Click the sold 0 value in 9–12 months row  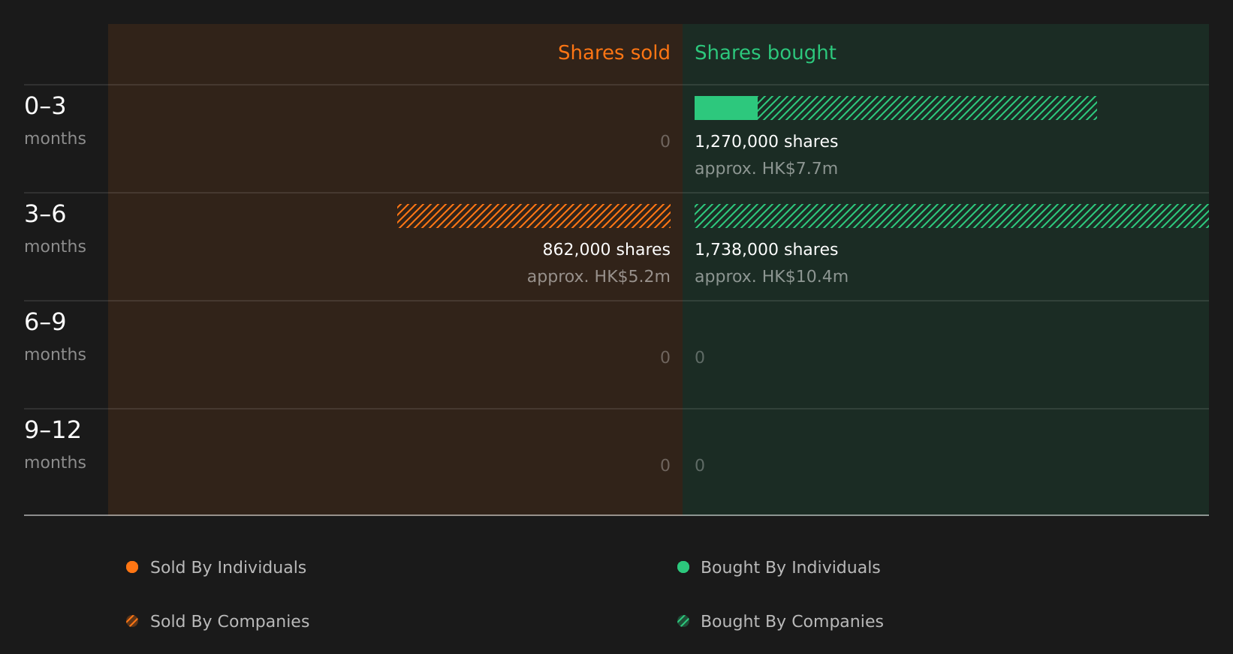pyautogui.click(x=665, y=466)
